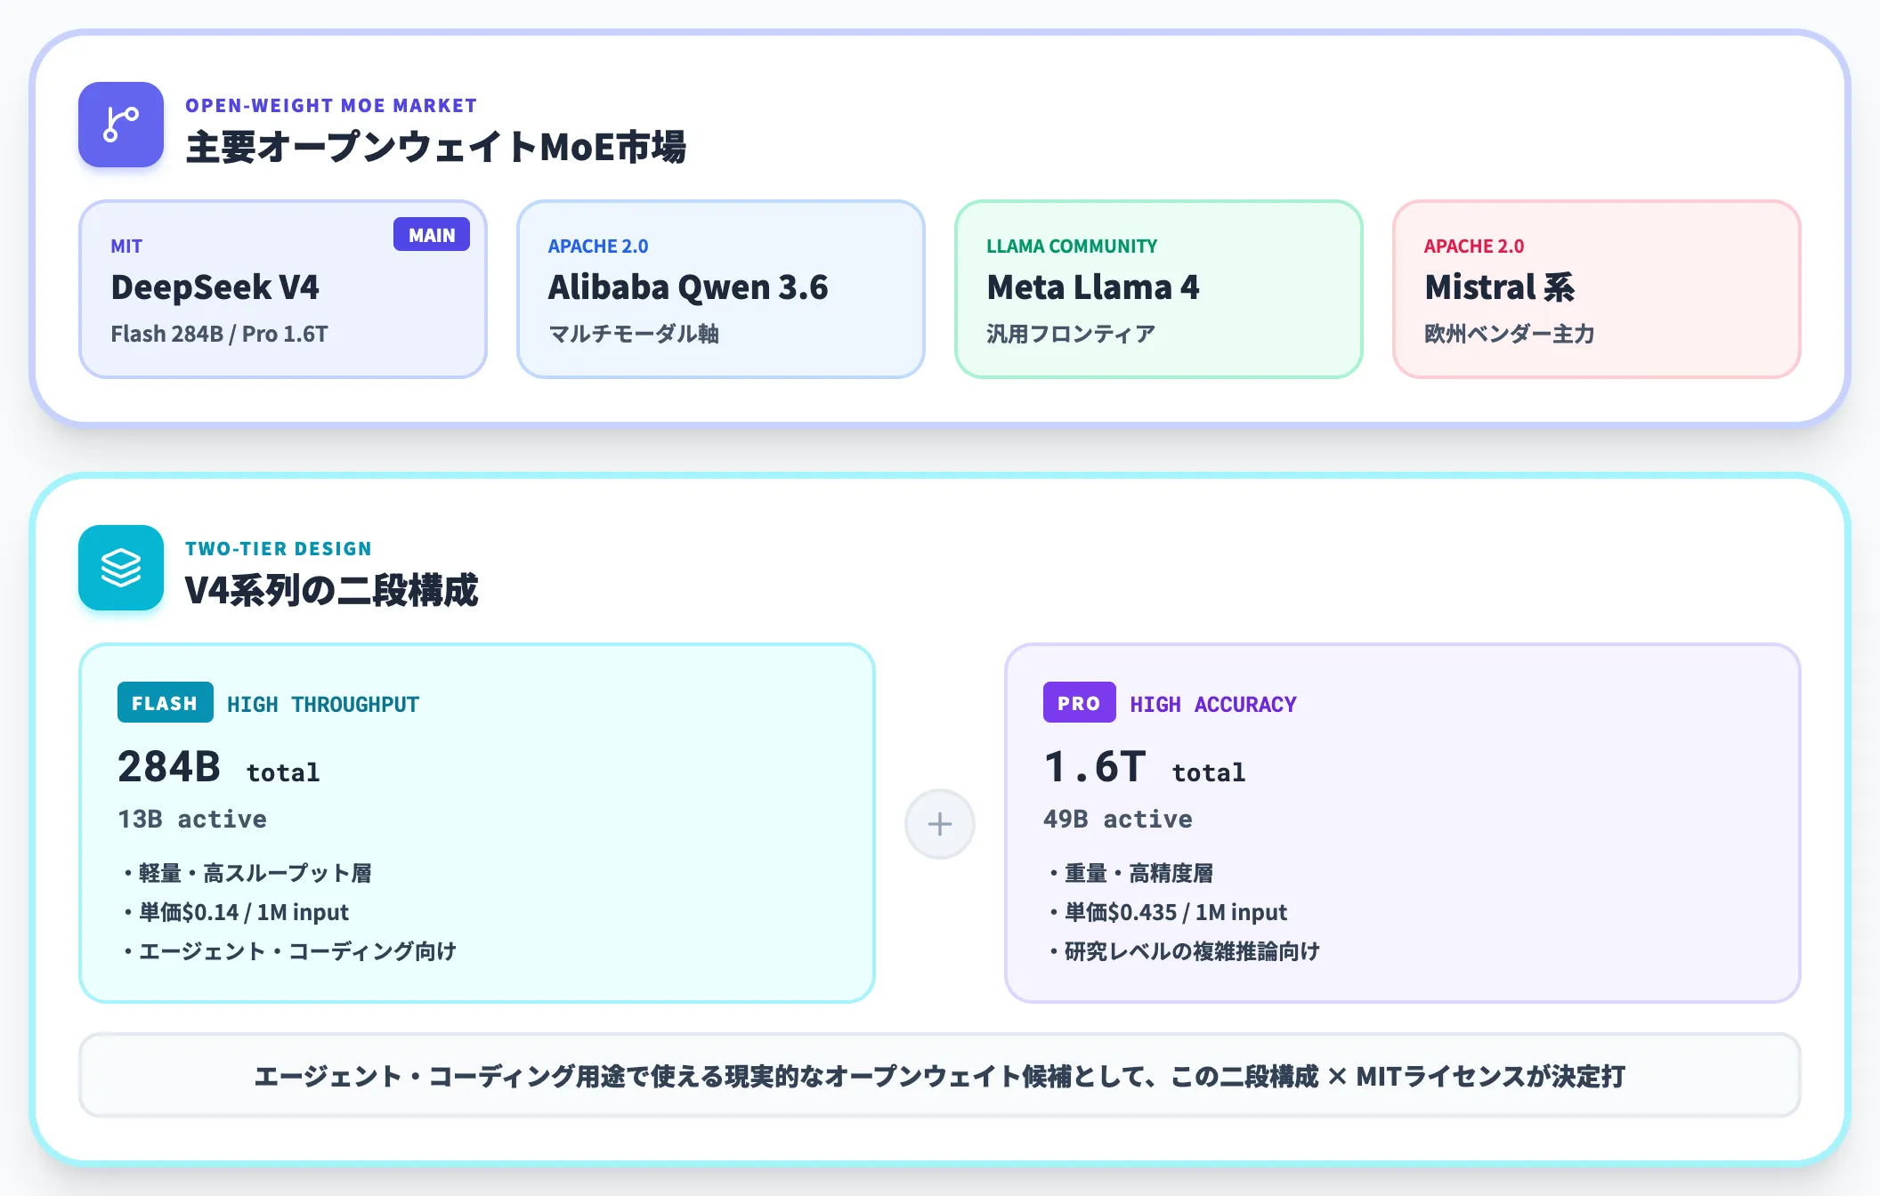Click the bullet 重量・高精度層
Image resolution: width=1880 pixels, height=1196 pixels.
pos(1130,873)
